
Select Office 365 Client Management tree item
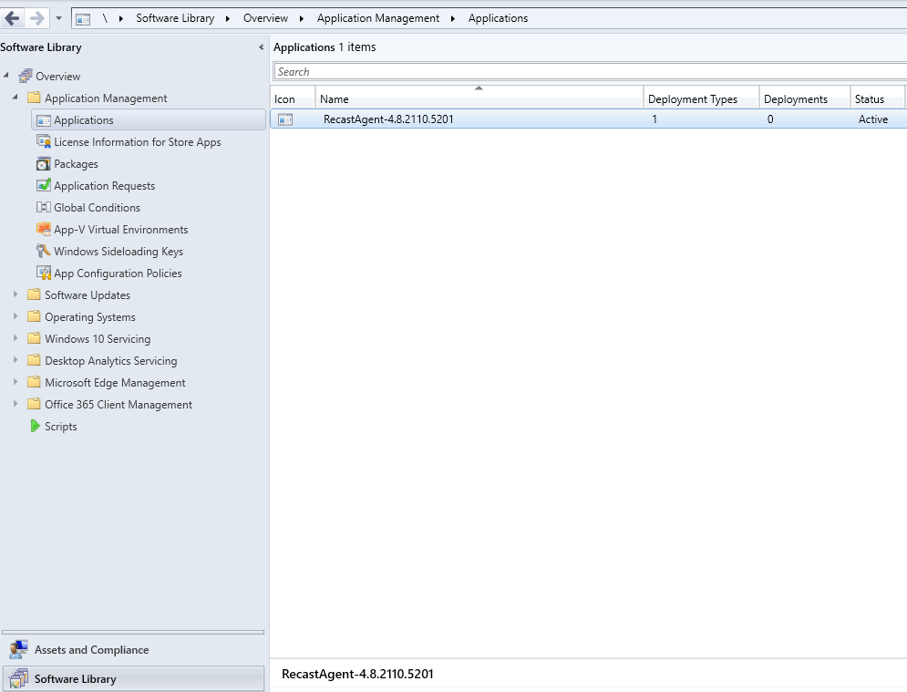pyautogui.click(x=118, y=405)
